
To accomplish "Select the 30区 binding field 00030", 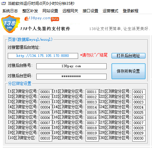I will pos(139,138).
